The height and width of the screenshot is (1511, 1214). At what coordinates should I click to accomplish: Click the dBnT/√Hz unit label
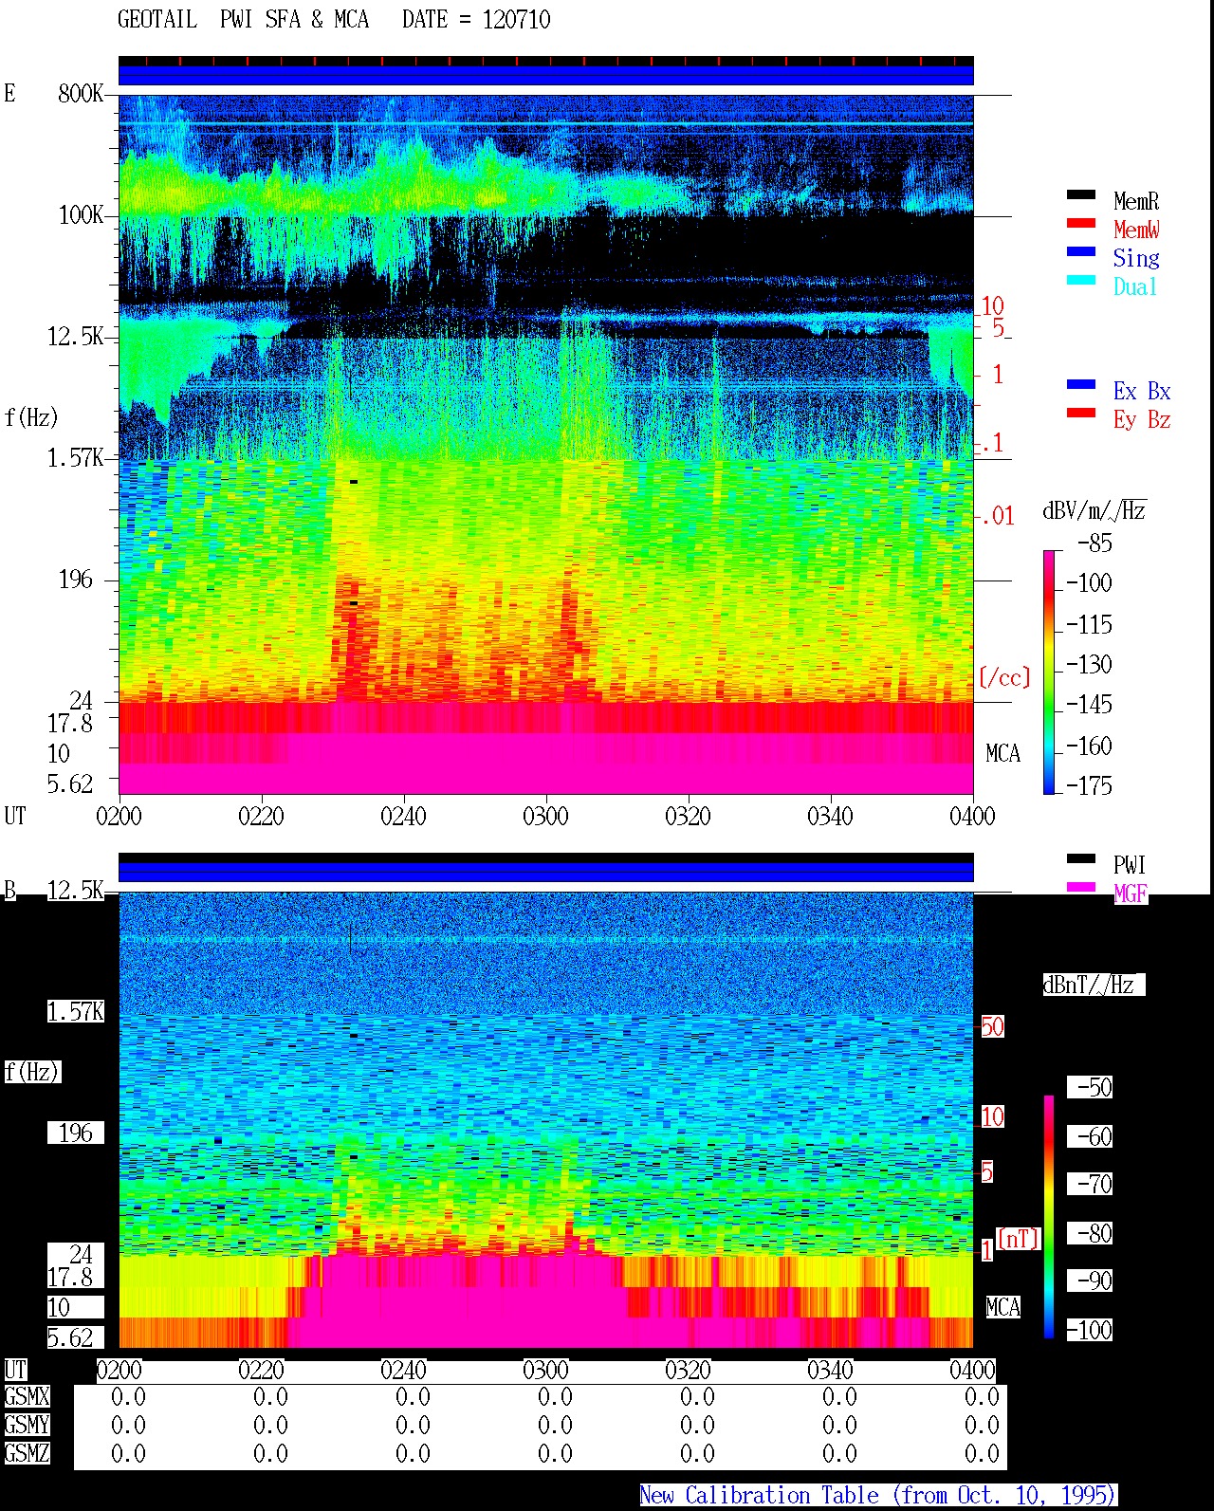click(x=1094, y=985)
